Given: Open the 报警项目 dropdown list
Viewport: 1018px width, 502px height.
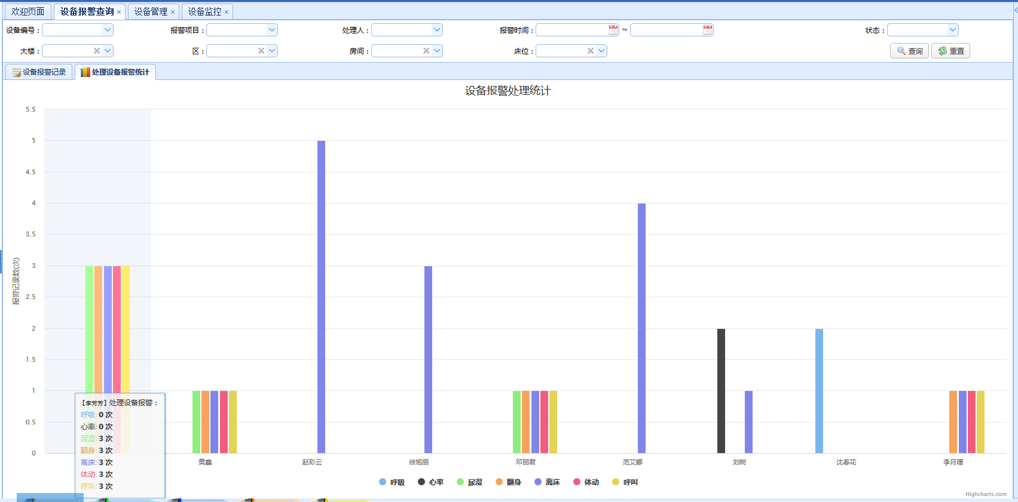Looking at the screenshot, I should (x=272, y=30).
